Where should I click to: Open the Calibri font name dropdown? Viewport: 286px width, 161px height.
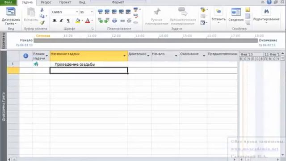(x=77, y=12)
